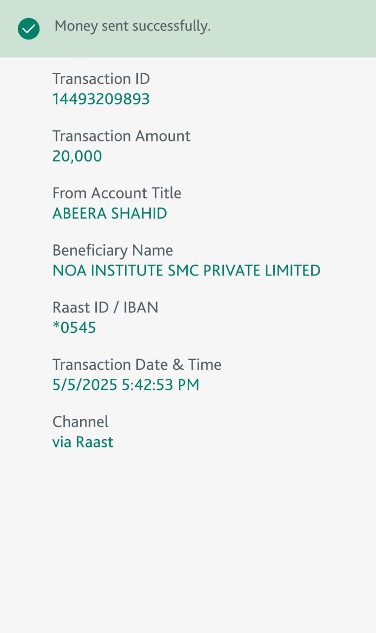The height and width of the screenshot is (633, 376).
Task: Select the Transaction Date & Time label
Action: 137,365
